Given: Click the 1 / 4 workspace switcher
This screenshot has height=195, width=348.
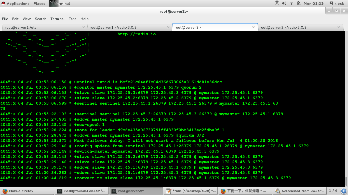Looking at the screenshot, I should 333,191.
